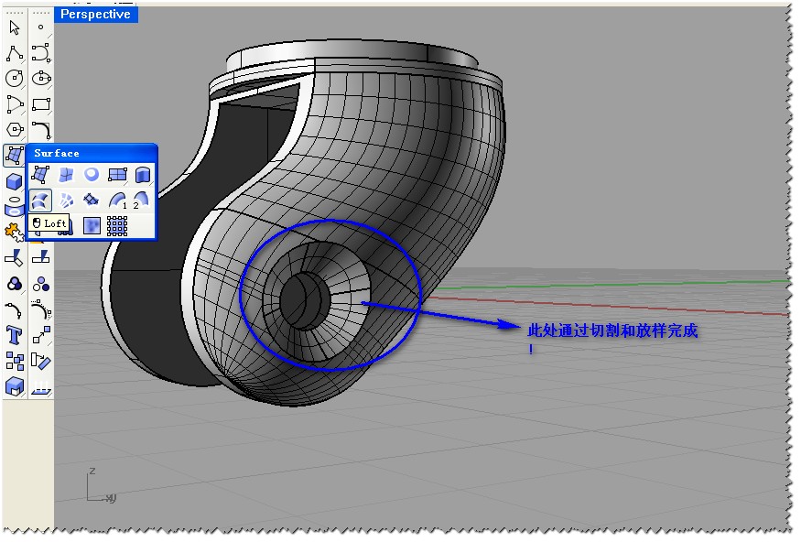Choose the Split tool
The image size is (801, 542).
point(15,258)
